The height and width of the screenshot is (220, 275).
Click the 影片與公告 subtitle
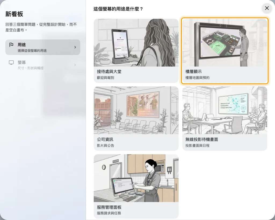[x=105, y=146]
